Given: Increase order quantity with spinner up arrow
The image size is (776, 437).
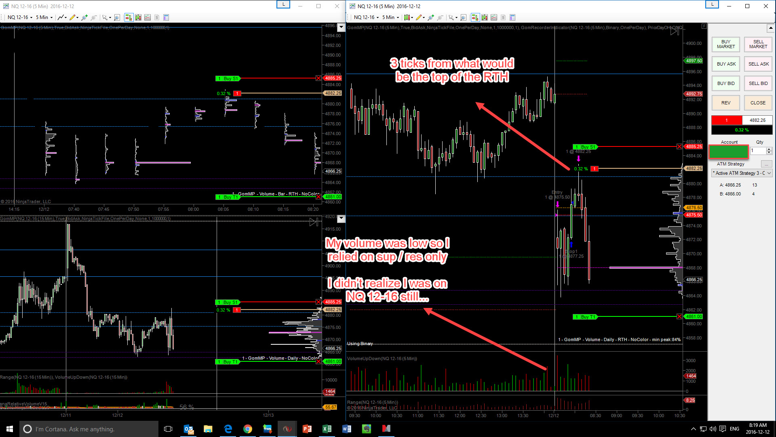Looking at the screenshot, I should (769, 149).
